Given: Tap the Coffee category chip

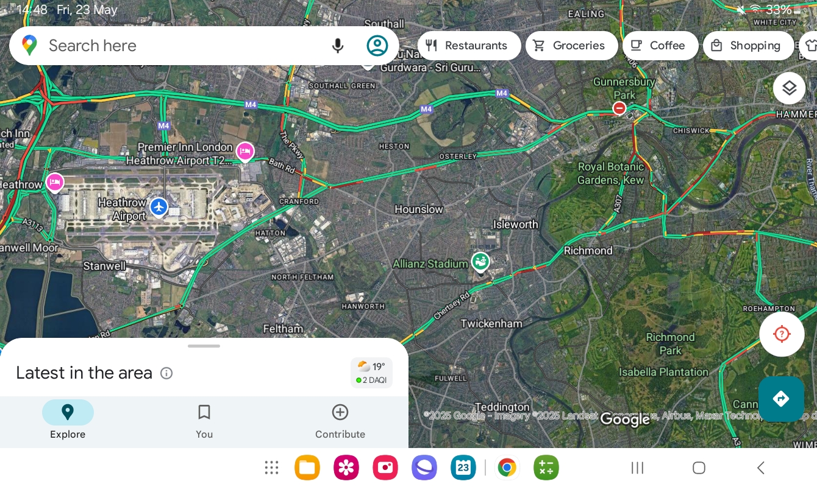Looking at the screenshot, I should (660, 46).
